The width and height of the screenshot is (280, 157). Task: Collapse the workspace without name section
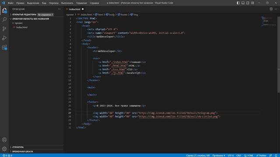tap(30, 19)
